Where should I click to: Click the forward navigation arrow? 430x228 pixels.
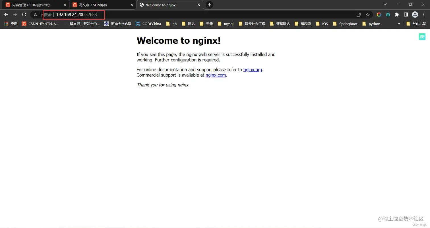click(x=15, y=14)
